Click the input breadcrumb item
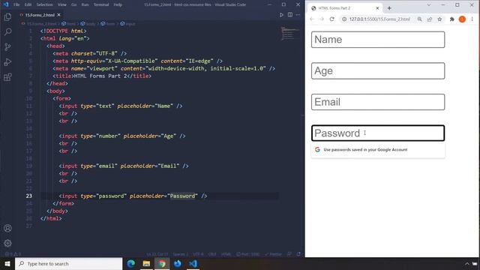The image size is (480, 270). point(128,23)
